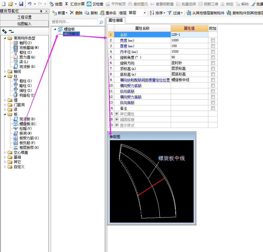Expand the 轴线 folder
This screenshot has height=252, width=263.
coord(5,71)
